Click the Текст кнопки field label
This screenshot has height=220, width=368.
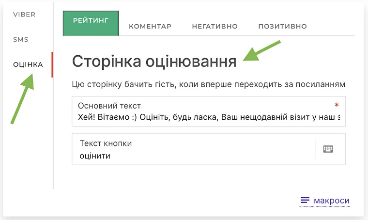(x=105, y=143)
